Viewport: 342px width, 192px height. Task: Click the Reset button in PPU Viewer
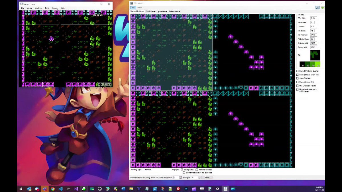[x=207, y=177]
